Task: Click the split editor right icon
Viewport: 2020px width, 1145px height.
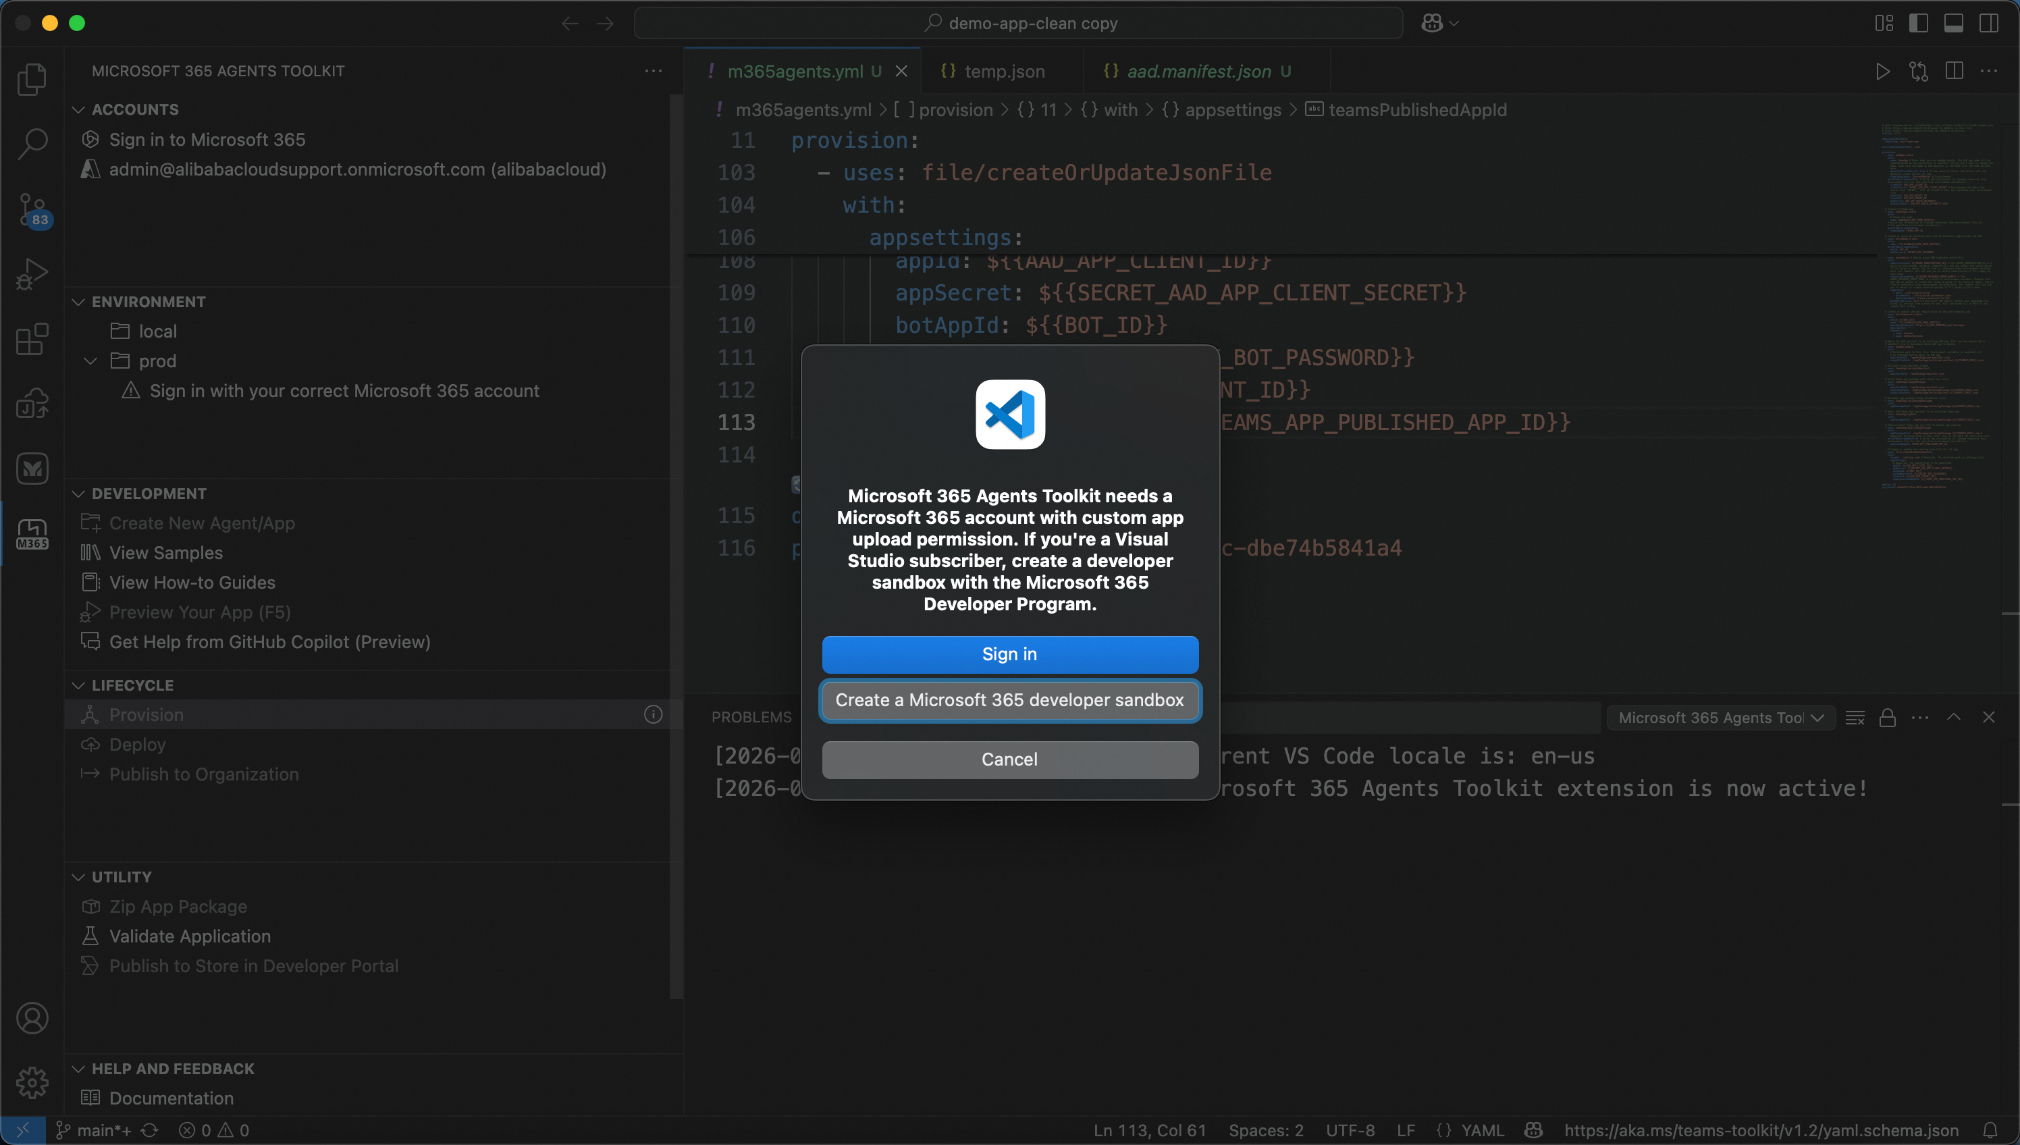Action: (1954, 72)
